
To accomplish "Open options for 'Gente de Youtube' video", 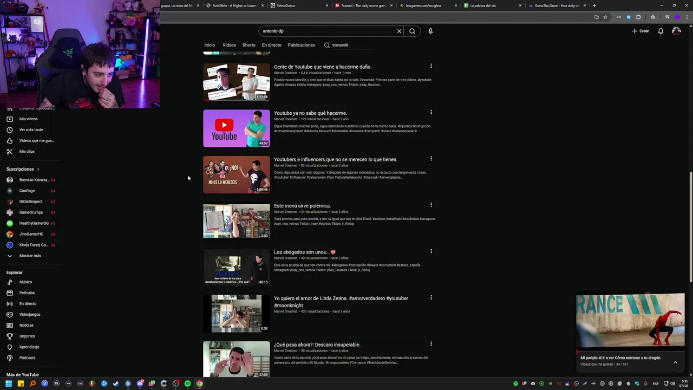I will 431,66.
